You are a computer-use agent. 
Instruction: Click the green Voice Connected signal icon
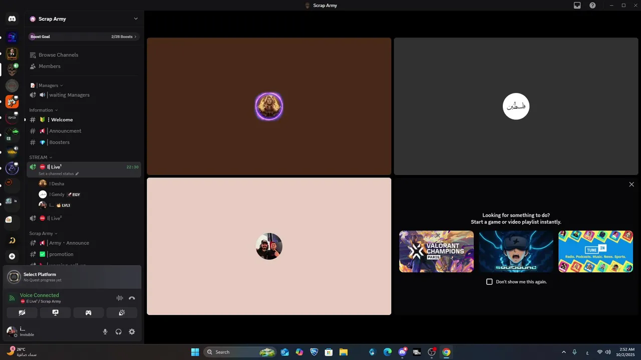12,298
